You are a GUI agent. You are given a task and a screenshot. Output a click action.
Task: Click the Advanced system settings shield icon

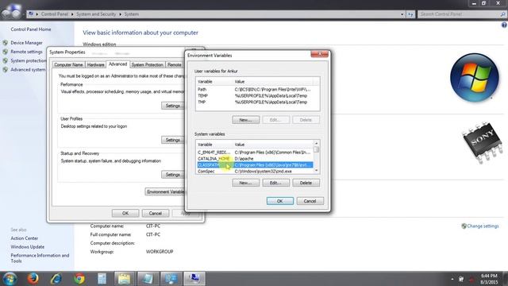coord(6,69)
